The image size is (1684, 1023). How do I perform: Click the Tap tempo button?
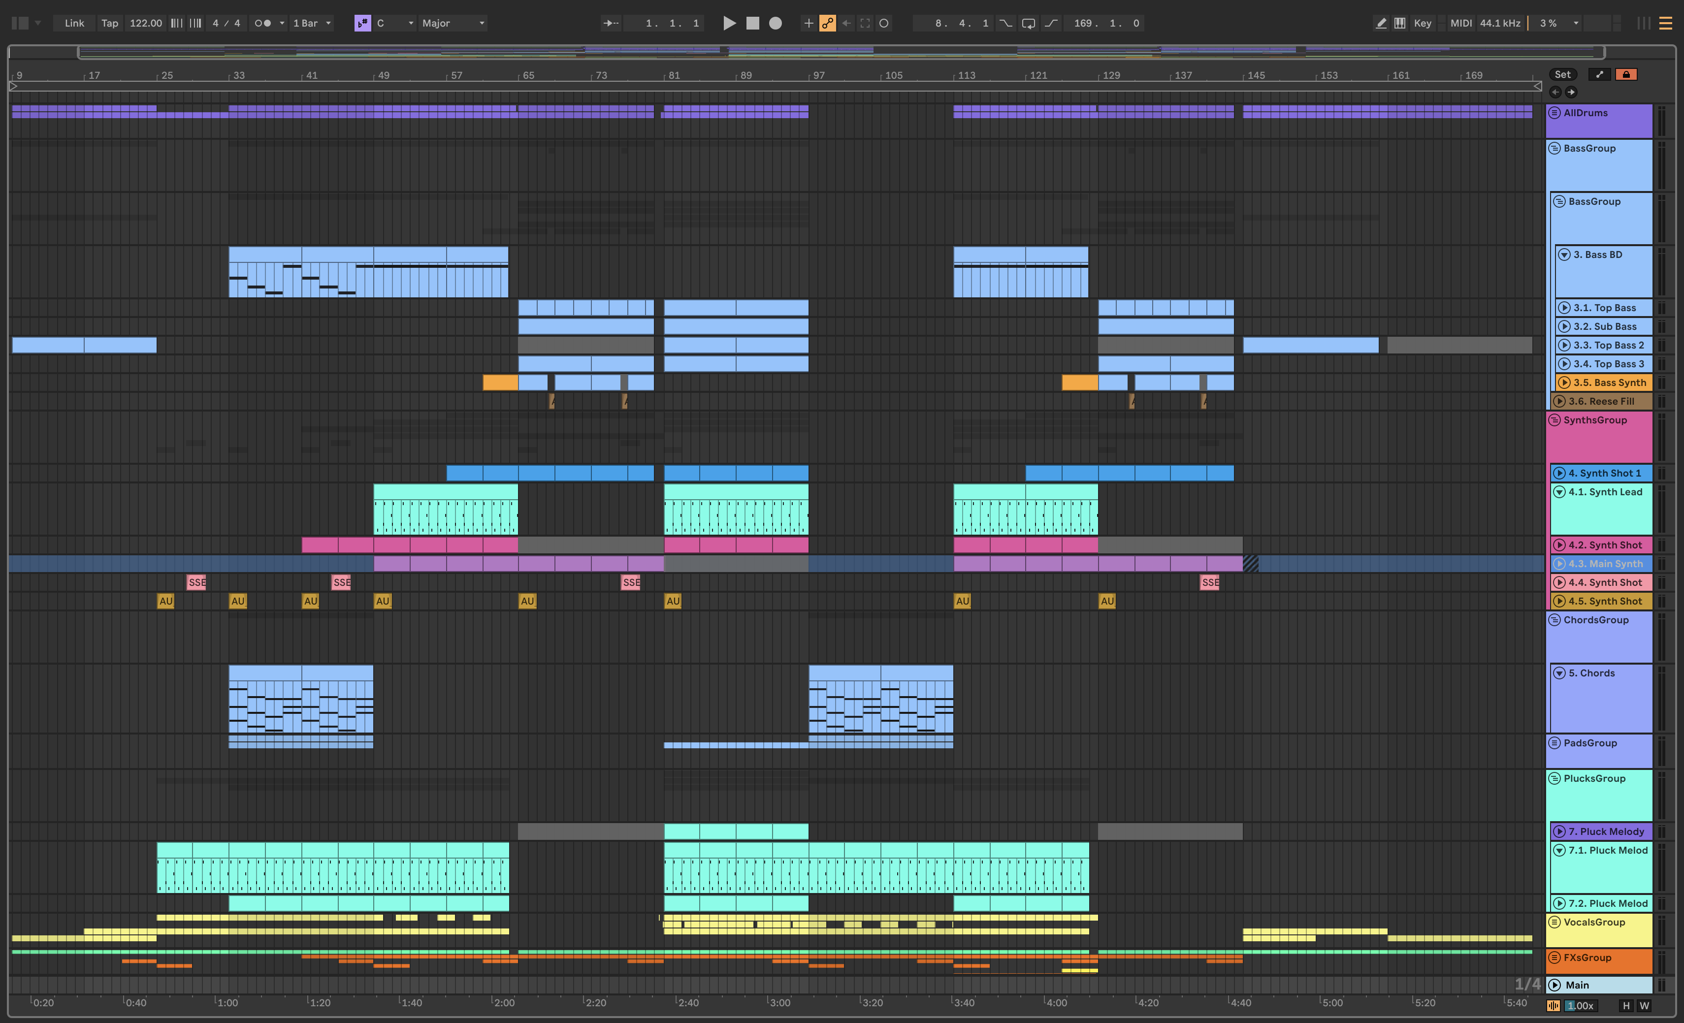pyautogui.click(x=109, y=23)
